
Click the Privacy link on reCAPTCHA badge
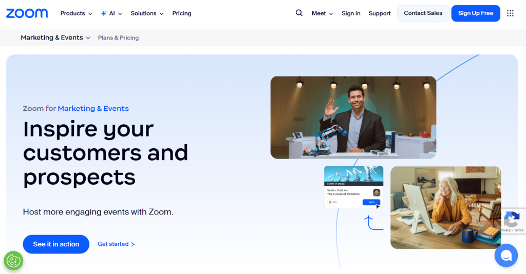click(505, 230)
